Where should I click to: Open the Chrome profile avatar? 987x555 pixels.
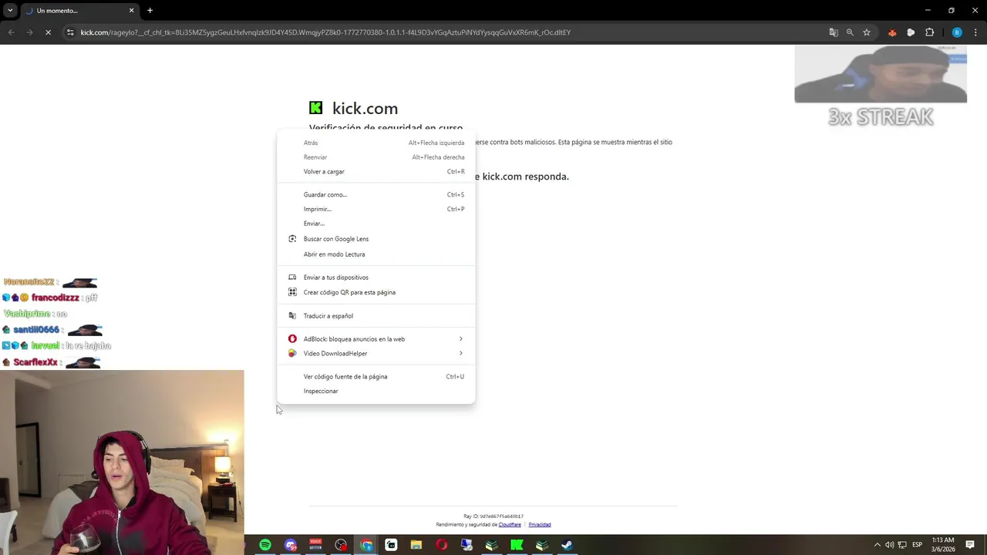point(957,32)
